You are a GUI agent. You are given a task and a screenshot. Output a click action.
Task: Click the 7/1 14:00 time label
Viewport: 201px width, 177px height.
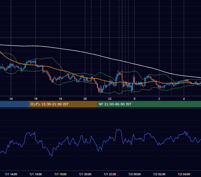point(11,174)
